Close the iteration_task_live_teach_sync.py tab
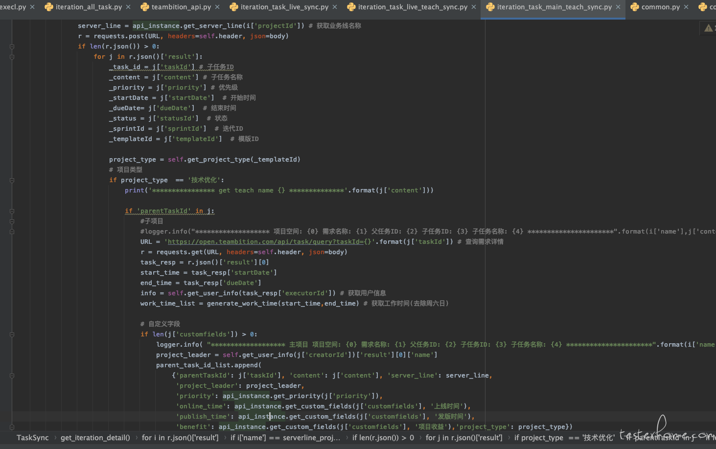Screen dimensions: 716x449 click(474, 7)
